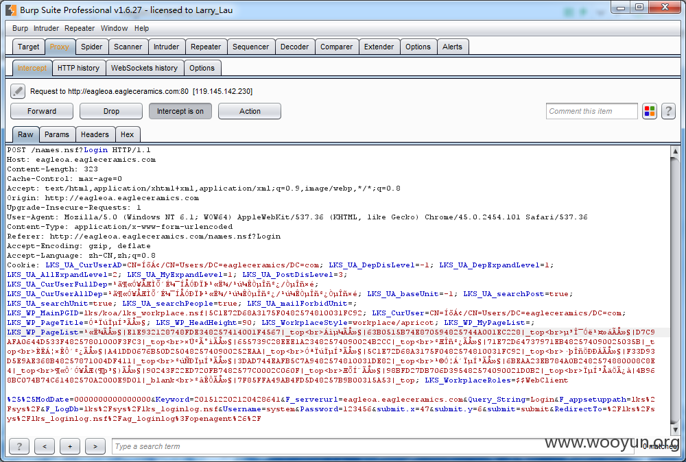Click the Cache-Control: max-age=0 line
Image resolution: width=686 pixels, height=462 pixels.
pyautogui.click(x=64, y=179)
